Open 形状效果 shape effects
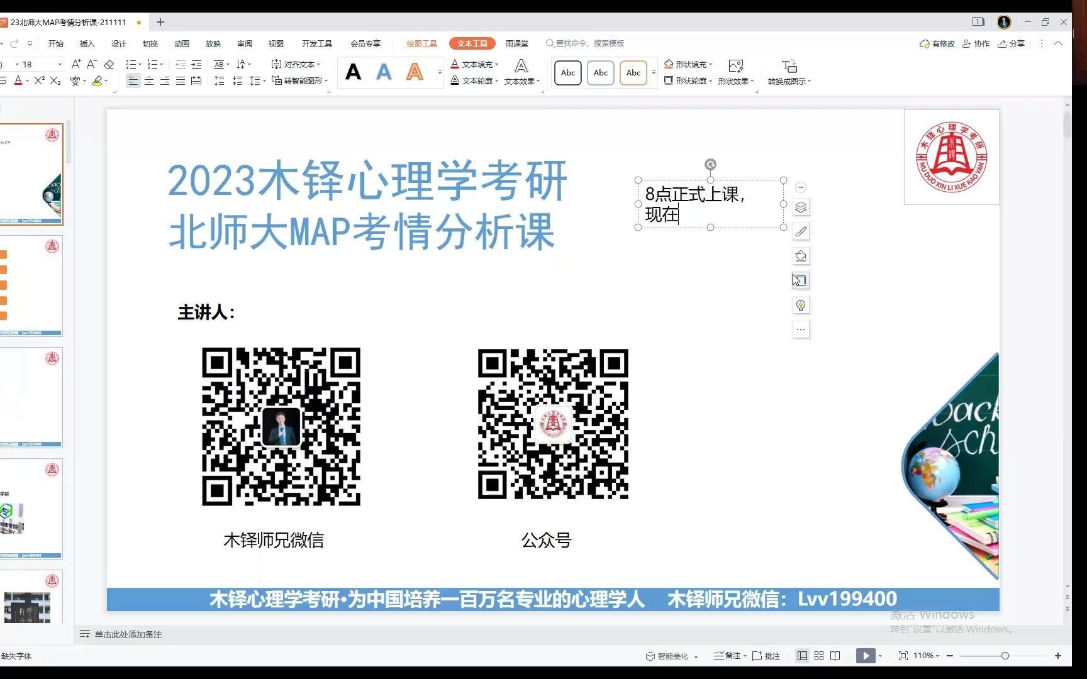The image size is (1087, 679). [x=735, y=72]
